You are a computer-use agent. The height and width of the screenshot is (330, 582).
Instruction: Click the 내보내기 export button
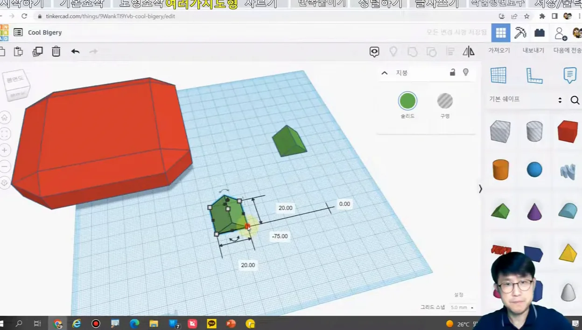(x=533, y=50)
